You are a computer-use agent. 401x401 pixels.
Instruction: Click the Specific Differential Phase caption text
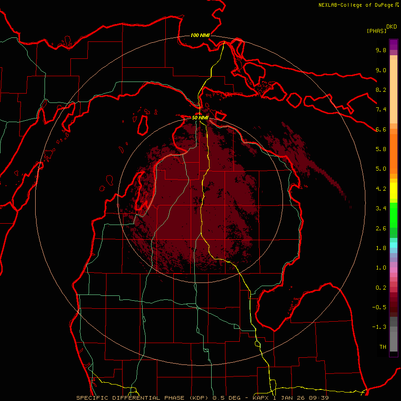202,398
